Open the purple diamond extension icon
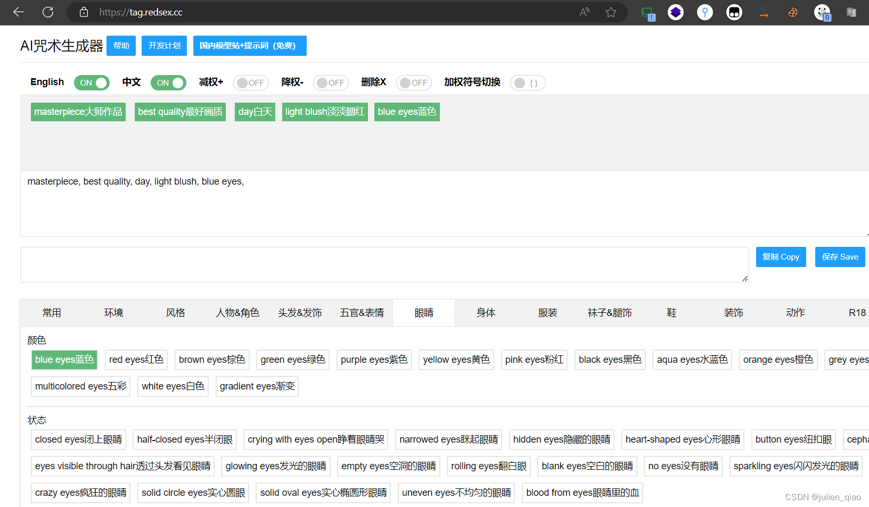 pos(676,12)
